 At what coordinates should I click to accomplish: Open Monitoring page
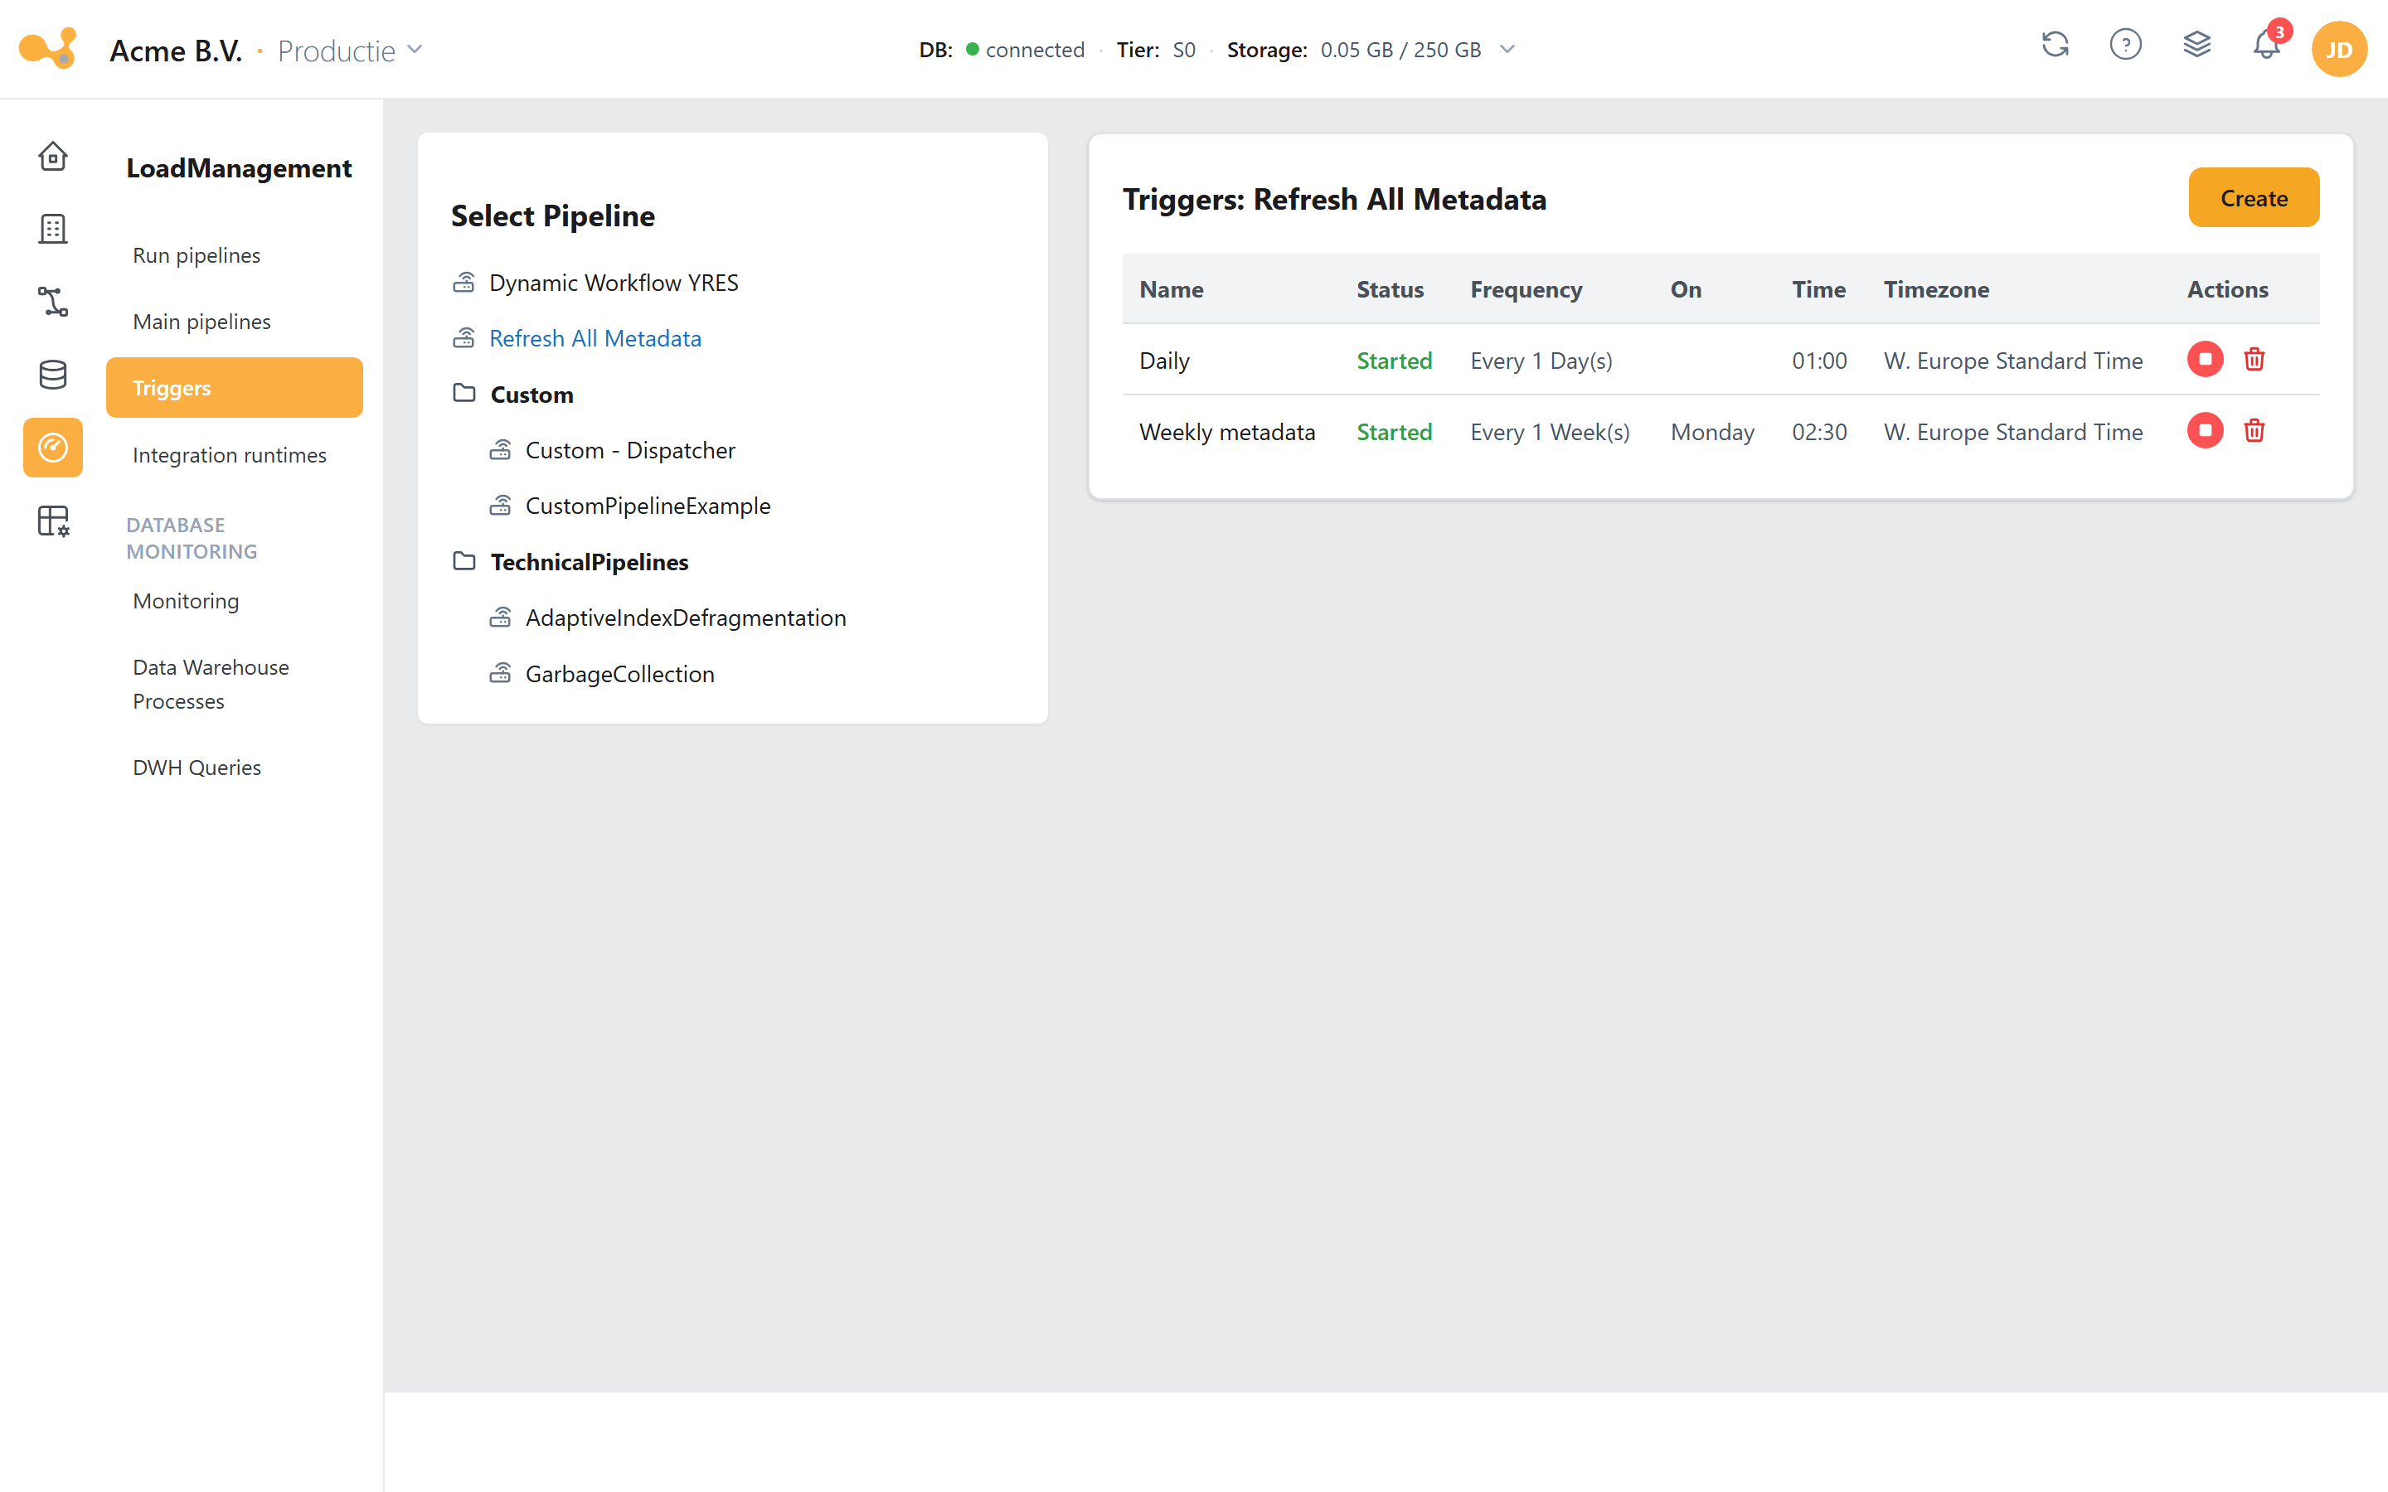(186, 601)
